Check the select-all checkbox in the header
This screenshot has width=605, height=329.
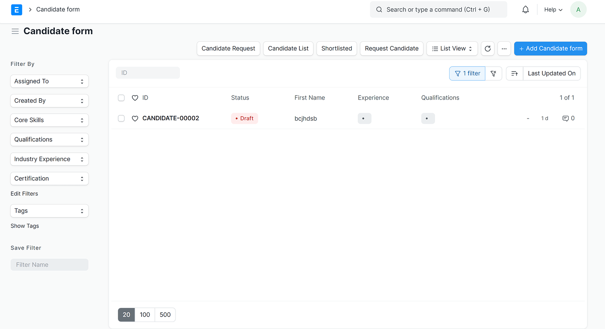coord(121,98)
